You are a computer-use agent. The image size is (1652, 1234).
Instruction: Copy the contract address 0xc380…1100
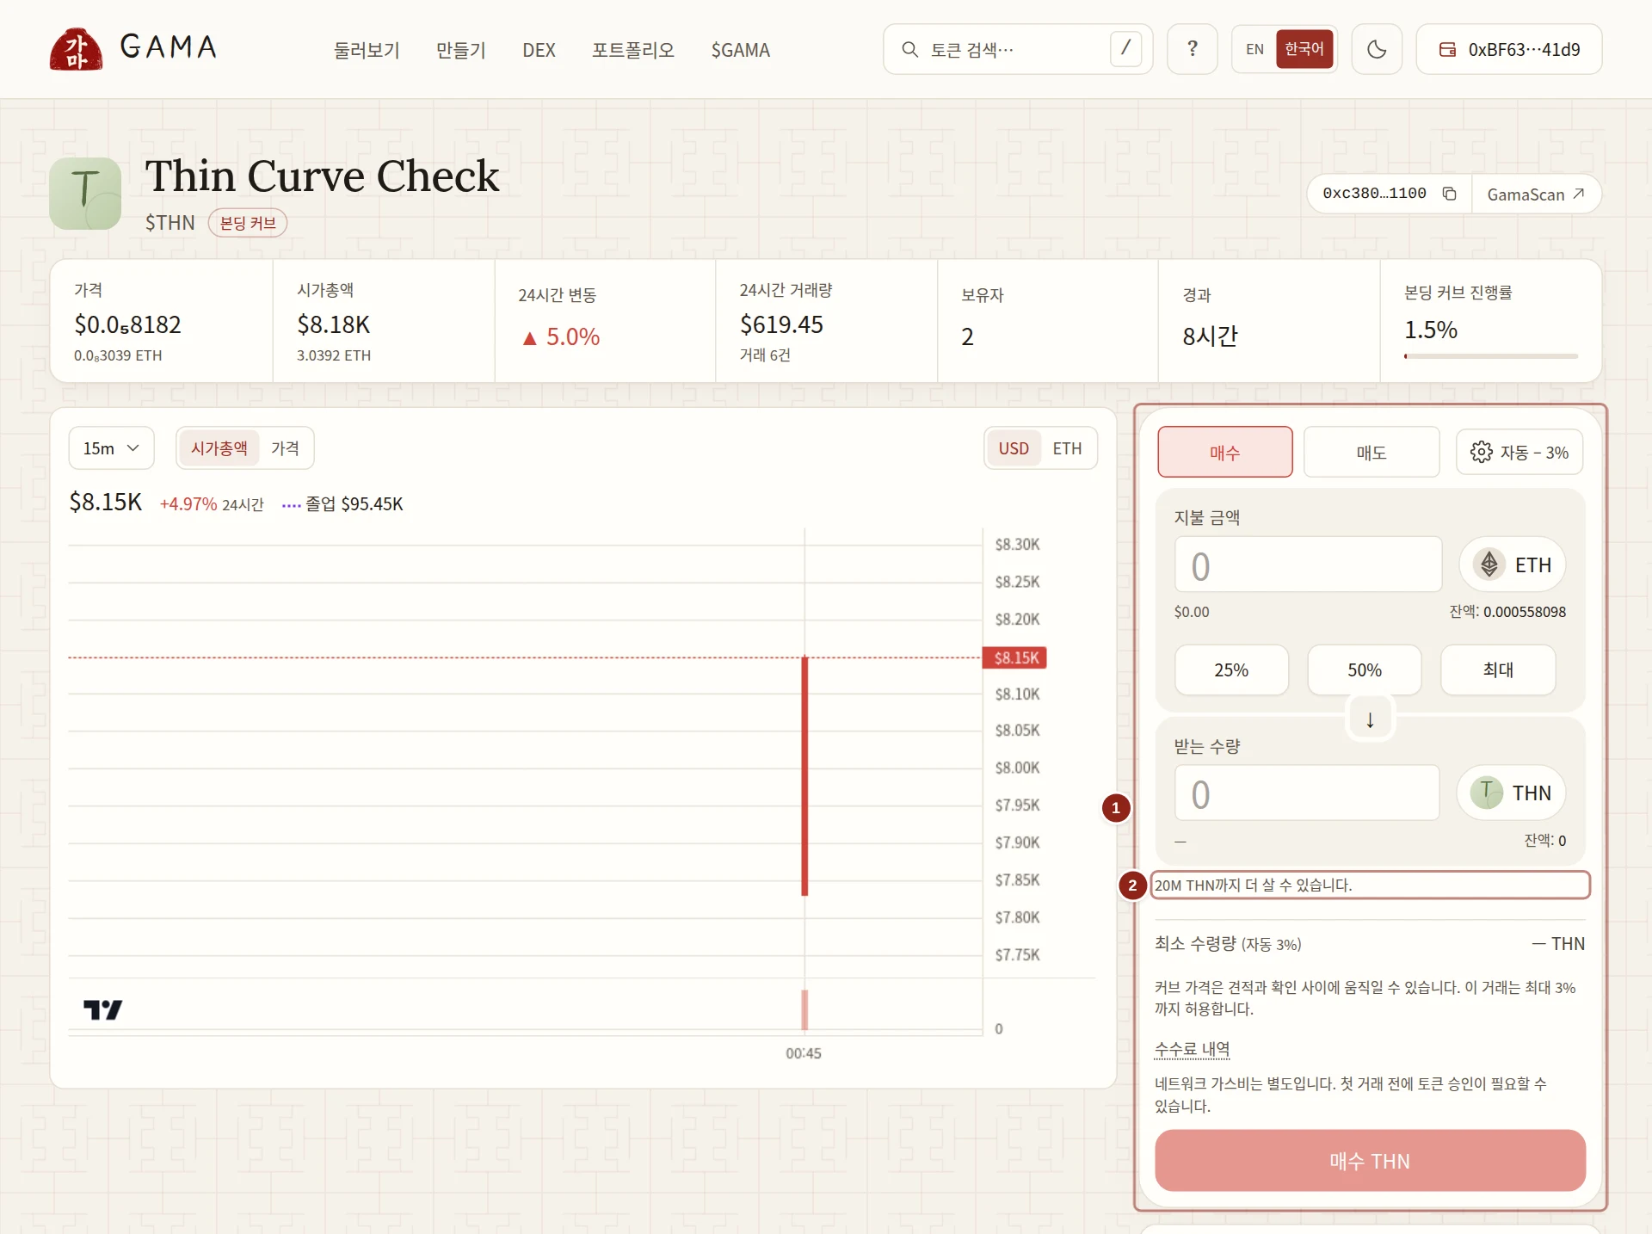(1450, 194)
